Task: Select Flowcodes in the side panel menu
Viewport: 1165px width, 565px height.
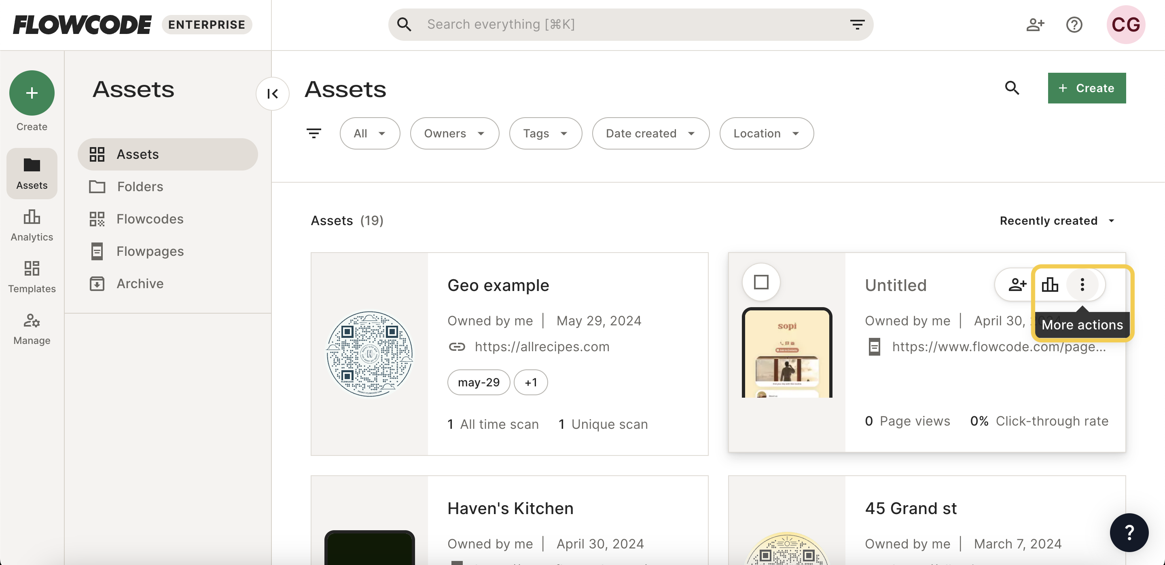Action: click(x=168, y=219)
